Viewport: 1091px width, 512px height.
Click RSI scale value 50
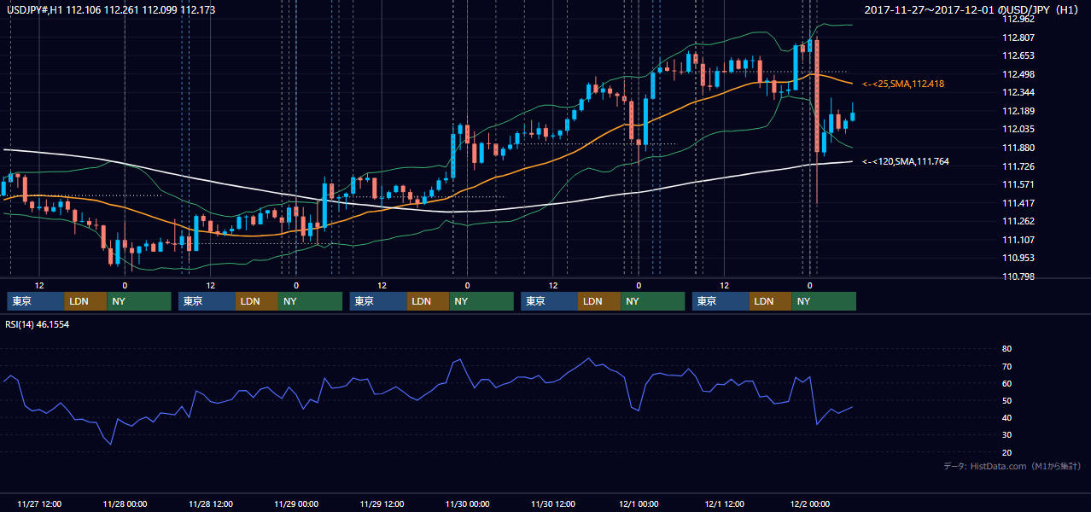coord(1007,400)
